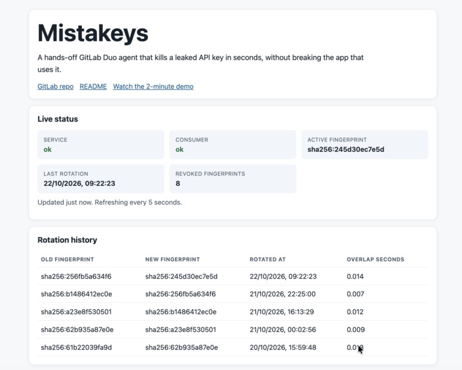This screenshot has width=462, height=370.
Task: Click rotated at 21/10/2026, 00:02:56
Action: click(283, 330)
